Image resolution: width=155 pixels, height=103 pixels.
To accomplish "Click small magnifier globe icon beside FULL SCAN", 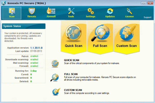I will 55,78.
